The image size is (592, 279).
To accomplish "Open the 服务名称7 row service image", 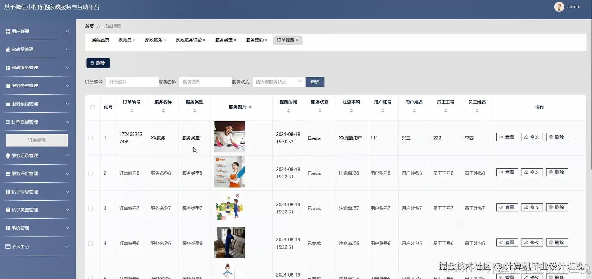I will click(x=229, y=207).
